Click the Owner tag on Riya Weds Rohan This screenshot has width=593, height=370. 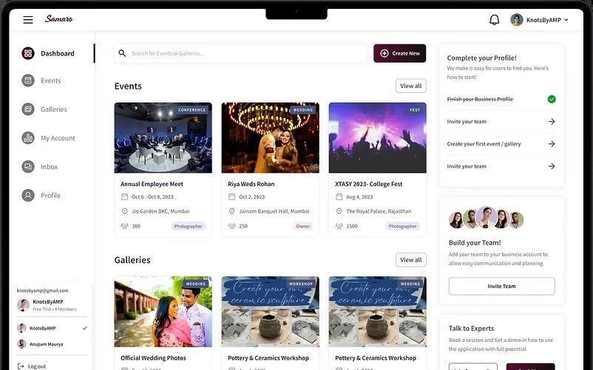coord(302,226)
